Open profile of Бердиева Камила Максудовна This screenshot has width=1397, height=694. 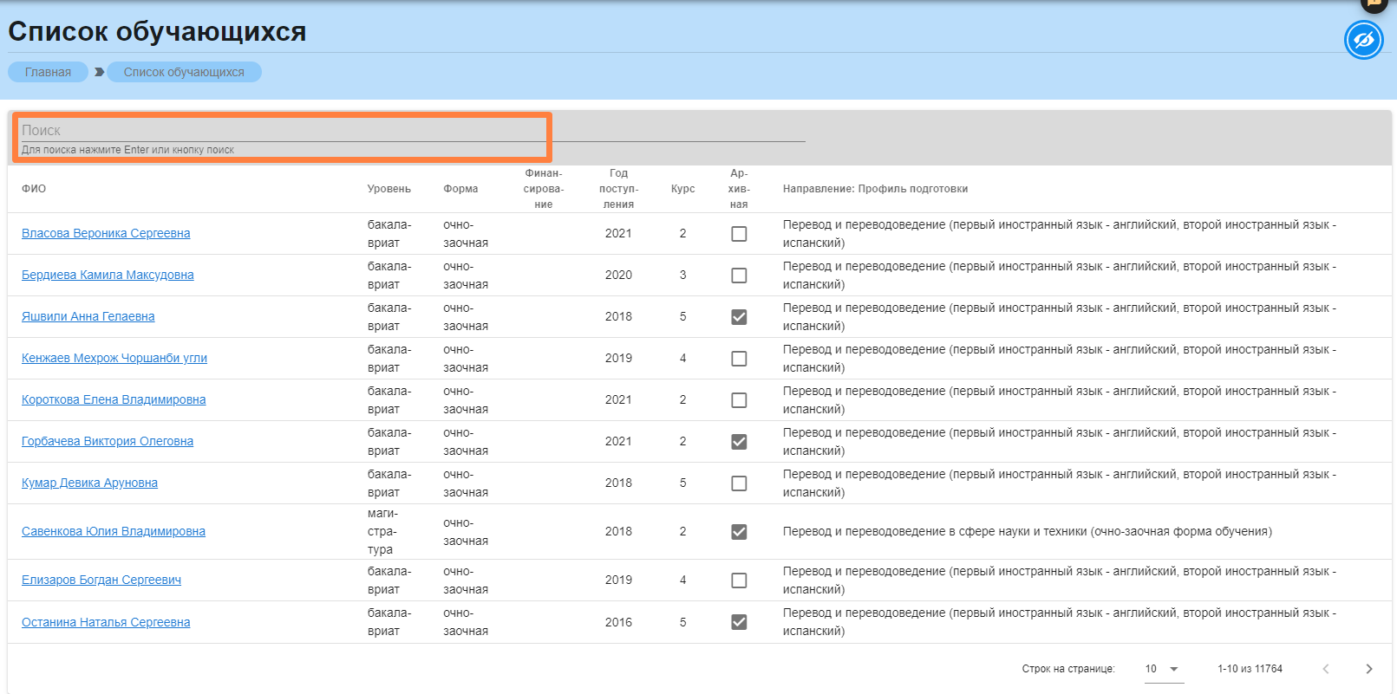tap(108, 275)
